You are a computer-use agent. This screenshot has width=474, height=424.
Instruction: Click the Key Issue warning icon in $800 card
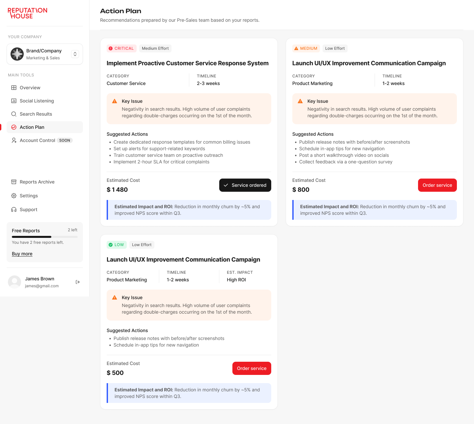click(x=300, y=101)
